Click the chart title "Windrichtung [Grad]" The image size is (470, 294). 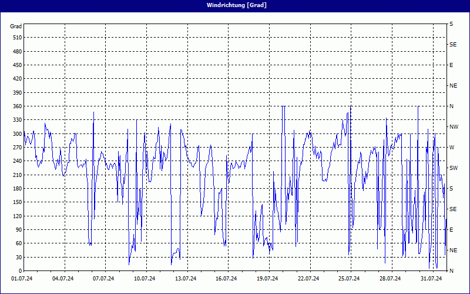click(x=237, y=5)
